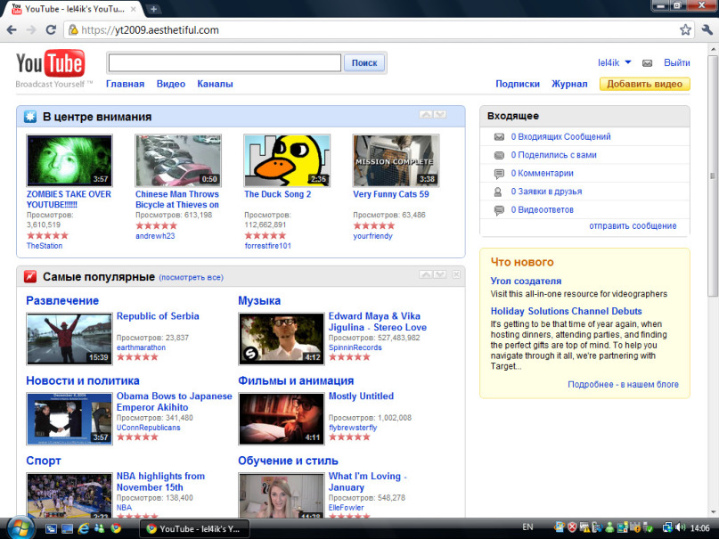Screen dimensions: 719x539
Task: Click the посмотреть все link
Action: [192, 278]
